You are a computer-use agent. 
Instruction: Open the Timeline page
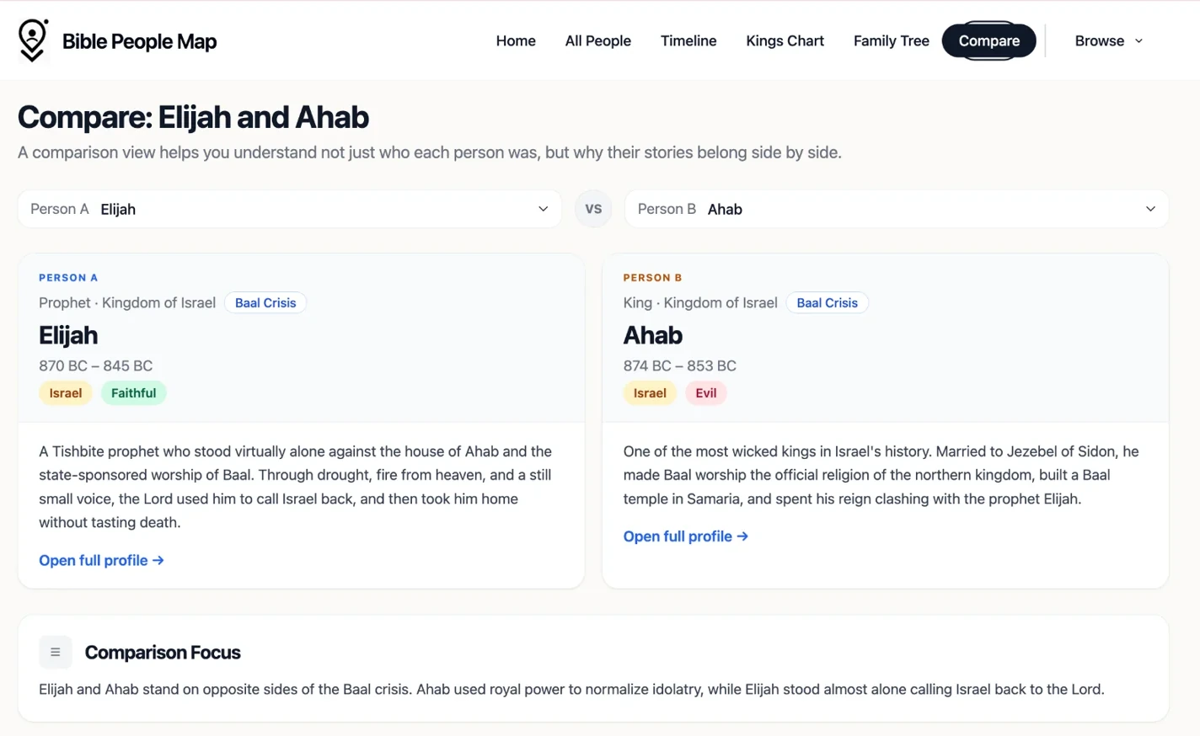click(x=688, y=40)
